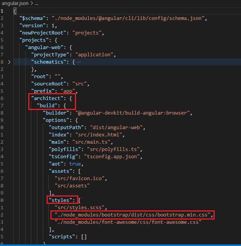Click the "projectType" key

pyautogui.click(x=50, y=55)
